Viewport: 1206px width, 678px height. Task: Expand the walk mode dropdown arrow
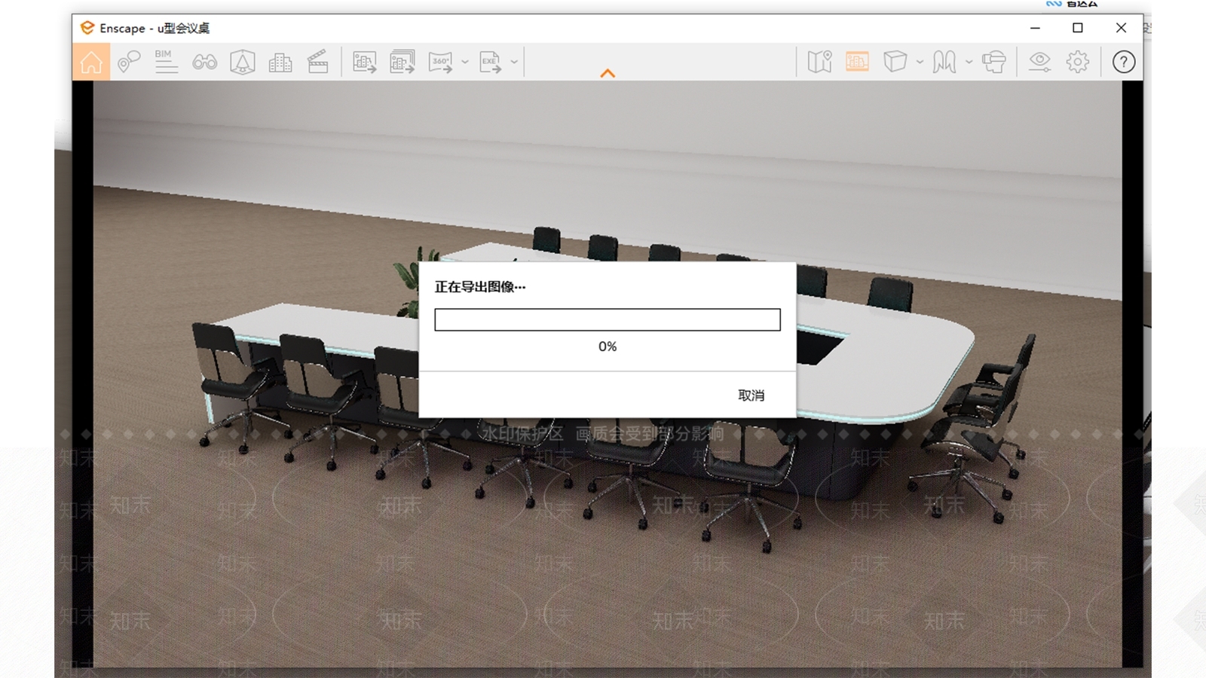[x=969, y=62]
